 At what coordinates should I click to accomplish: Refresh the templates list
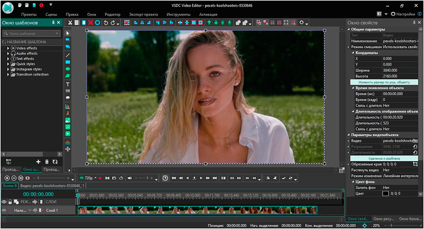click(55, 161)
